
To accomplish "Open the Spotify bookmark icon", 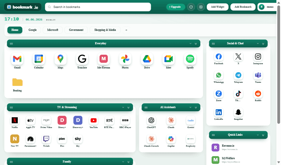I will click(190, 59).
